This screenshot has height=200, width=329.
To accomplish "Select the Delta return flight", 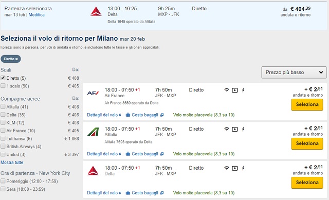I will (x=307, y=183).
